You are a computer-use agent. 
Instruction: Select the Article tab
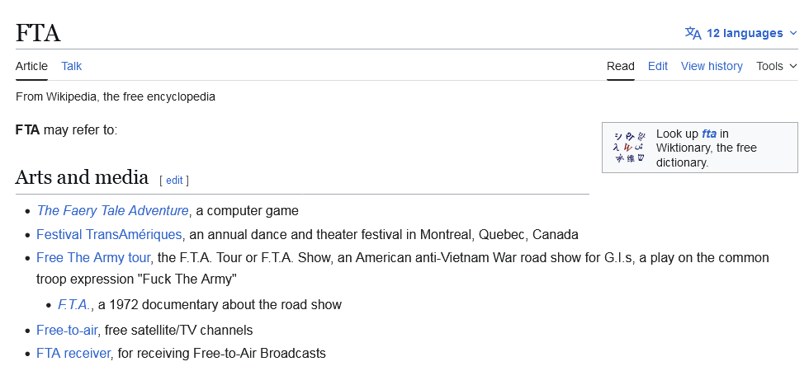[x=31, y=66]
